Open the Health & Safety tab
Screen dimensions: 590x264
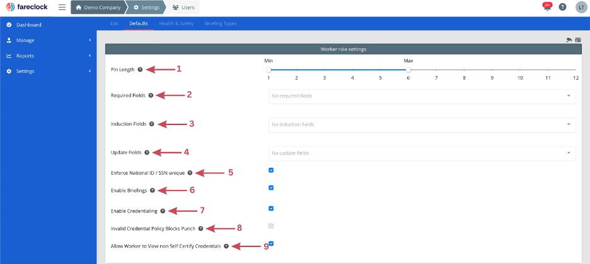pos(176,23)
